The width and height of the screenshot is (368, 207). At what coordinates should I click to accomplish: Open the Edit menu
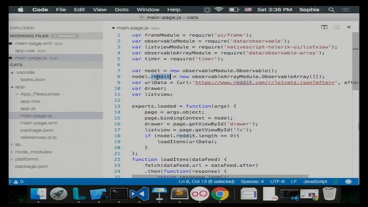click(x=79, y=10)
